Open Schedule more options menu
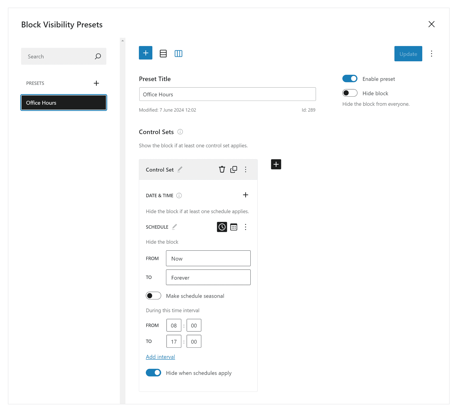Viewport: 457px width, 412px height. click(x=246, y=227)
